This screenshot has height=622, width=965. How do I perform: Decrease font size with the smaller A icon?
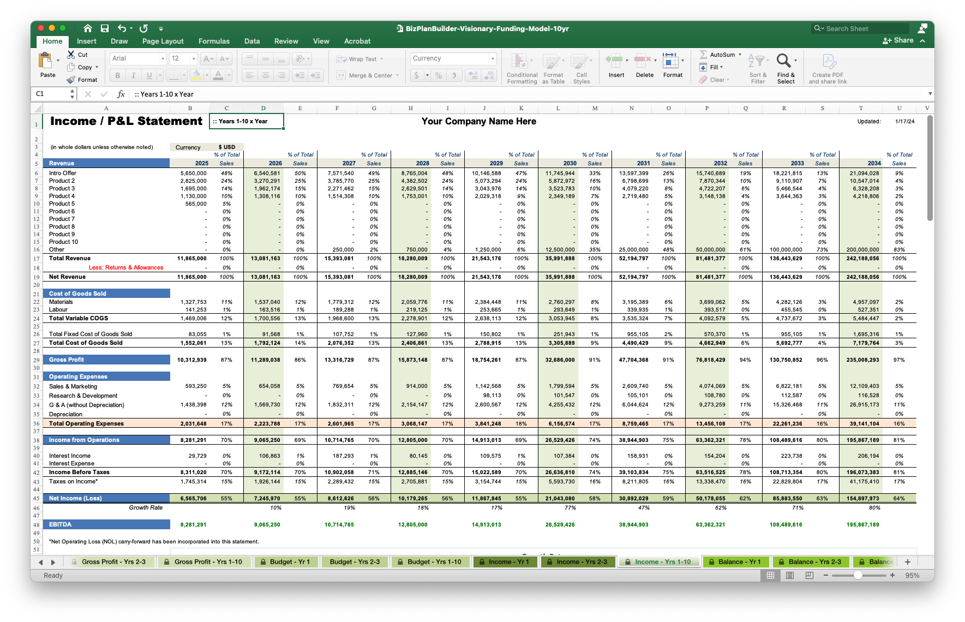pyautogui.click(x=225, y=59)
